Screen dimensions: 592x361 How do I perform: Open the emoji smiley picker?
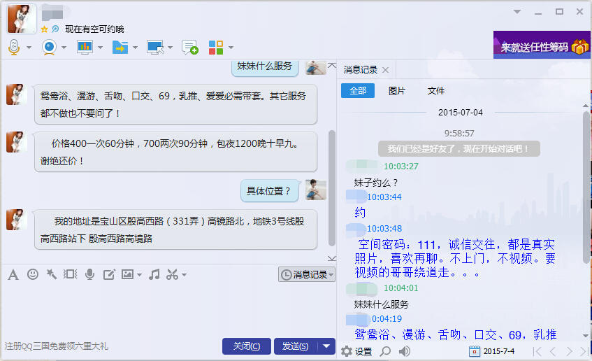tap(33, 274)
